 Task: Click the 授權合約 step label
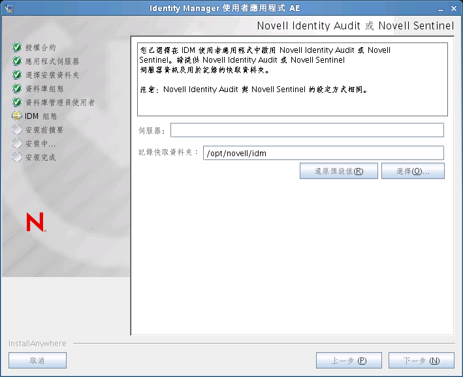tap(40, 48)
